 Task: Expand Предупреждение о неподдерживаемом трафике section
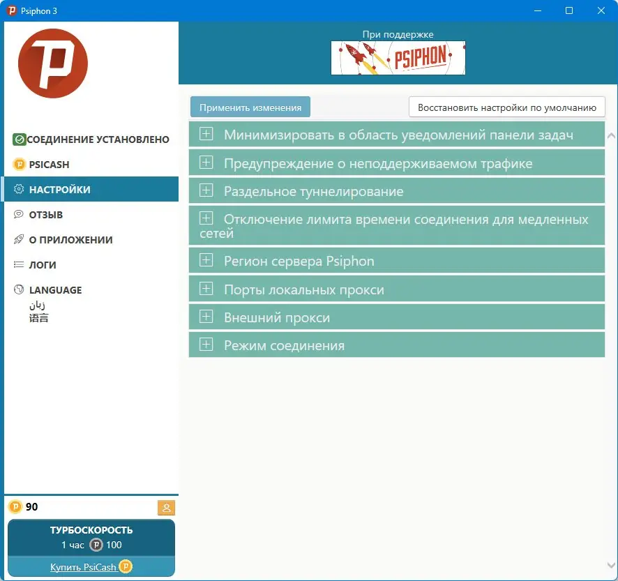pyautogui.click(x=396, y=163)
